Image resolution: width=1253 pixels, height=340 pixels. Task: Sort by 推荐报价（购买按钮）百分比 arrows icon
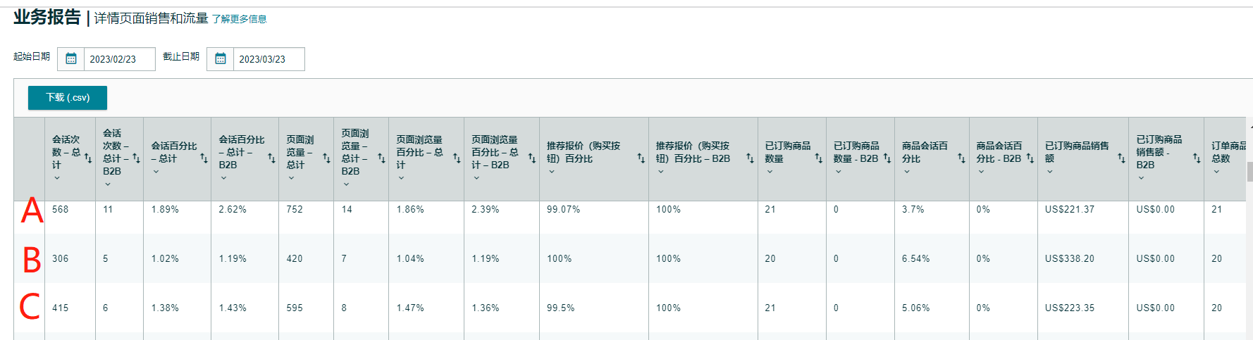pos(641,158)
